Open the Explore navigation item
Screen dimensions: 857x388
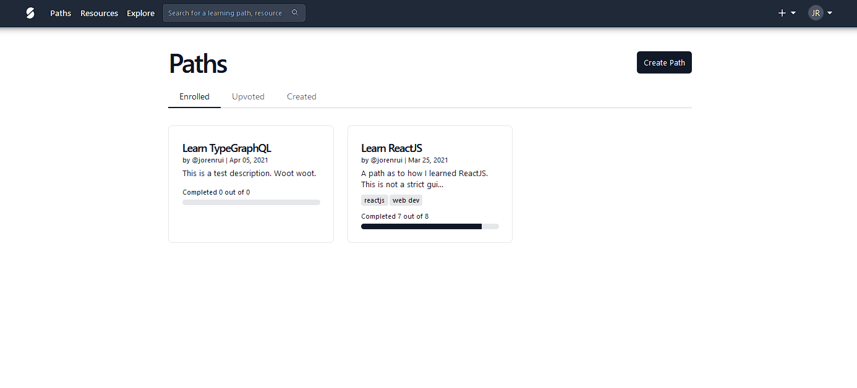[x=140, y=13]
